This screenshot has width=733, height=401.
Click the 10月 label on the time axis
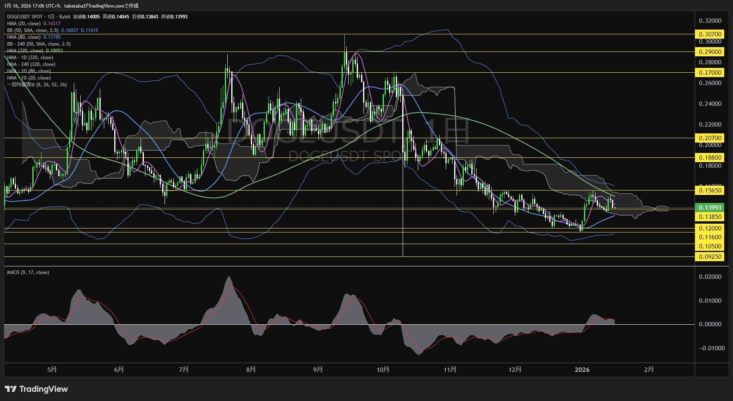[383, 369]
